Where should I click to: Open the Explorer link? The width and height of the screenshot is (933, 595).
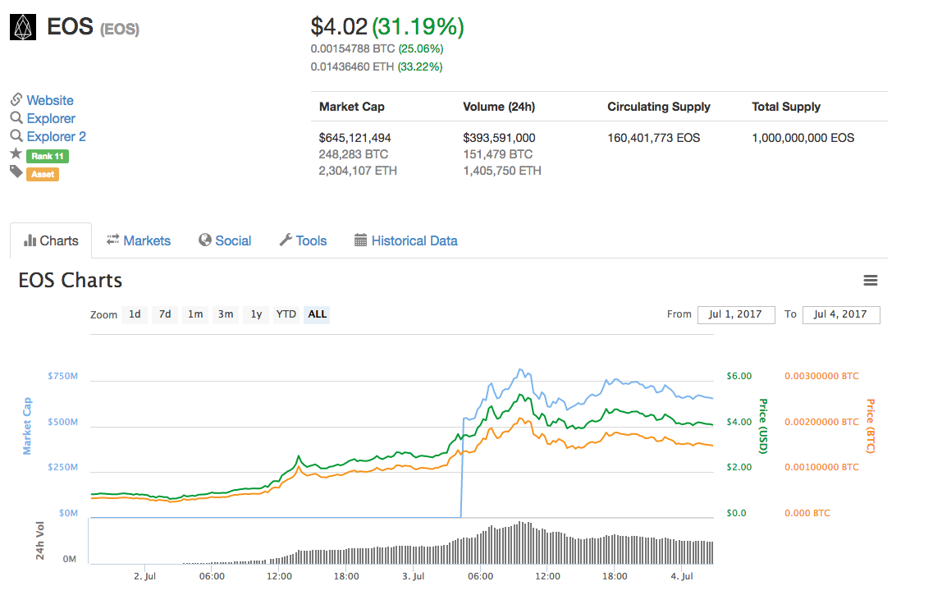(x=51, y=118)
